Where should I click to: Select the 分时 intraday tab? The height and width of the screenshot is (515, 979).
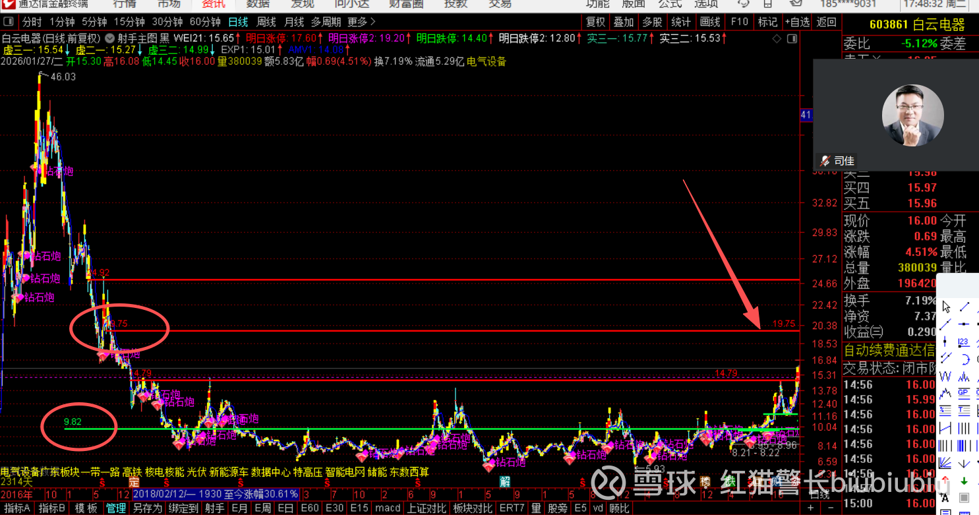point(32,22)
